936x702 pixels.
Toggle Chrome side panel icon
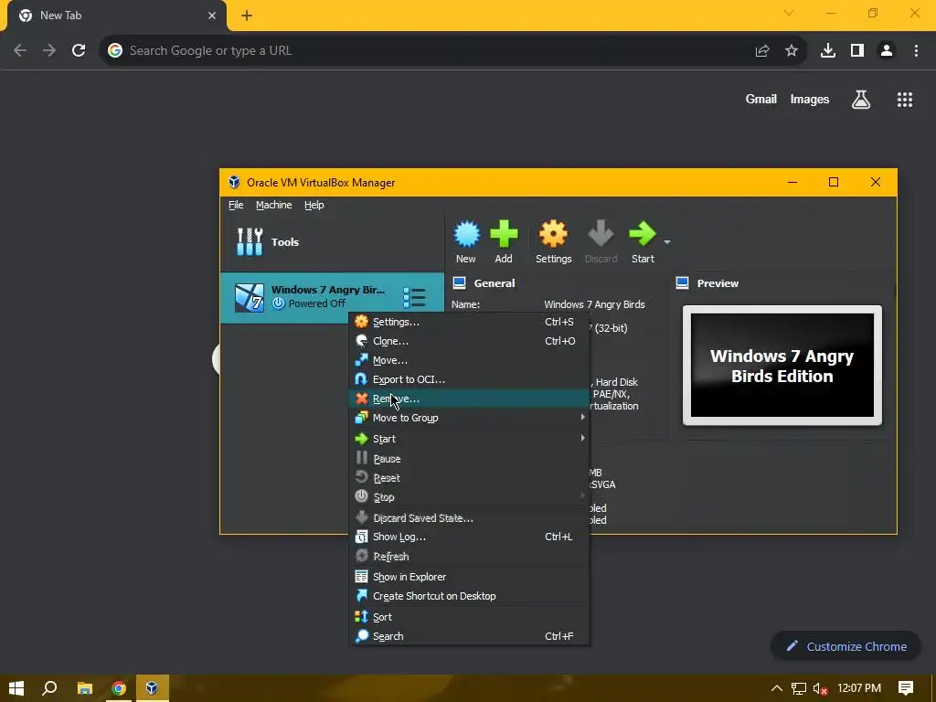pos(857,51)
